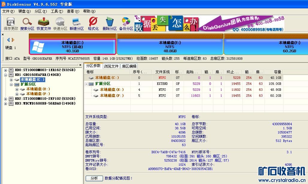The height and width of the screenshot is (184, 308).
Task: Expand the HD3:WDCWD1600BB disk tree node
Action: coord(6,103)
